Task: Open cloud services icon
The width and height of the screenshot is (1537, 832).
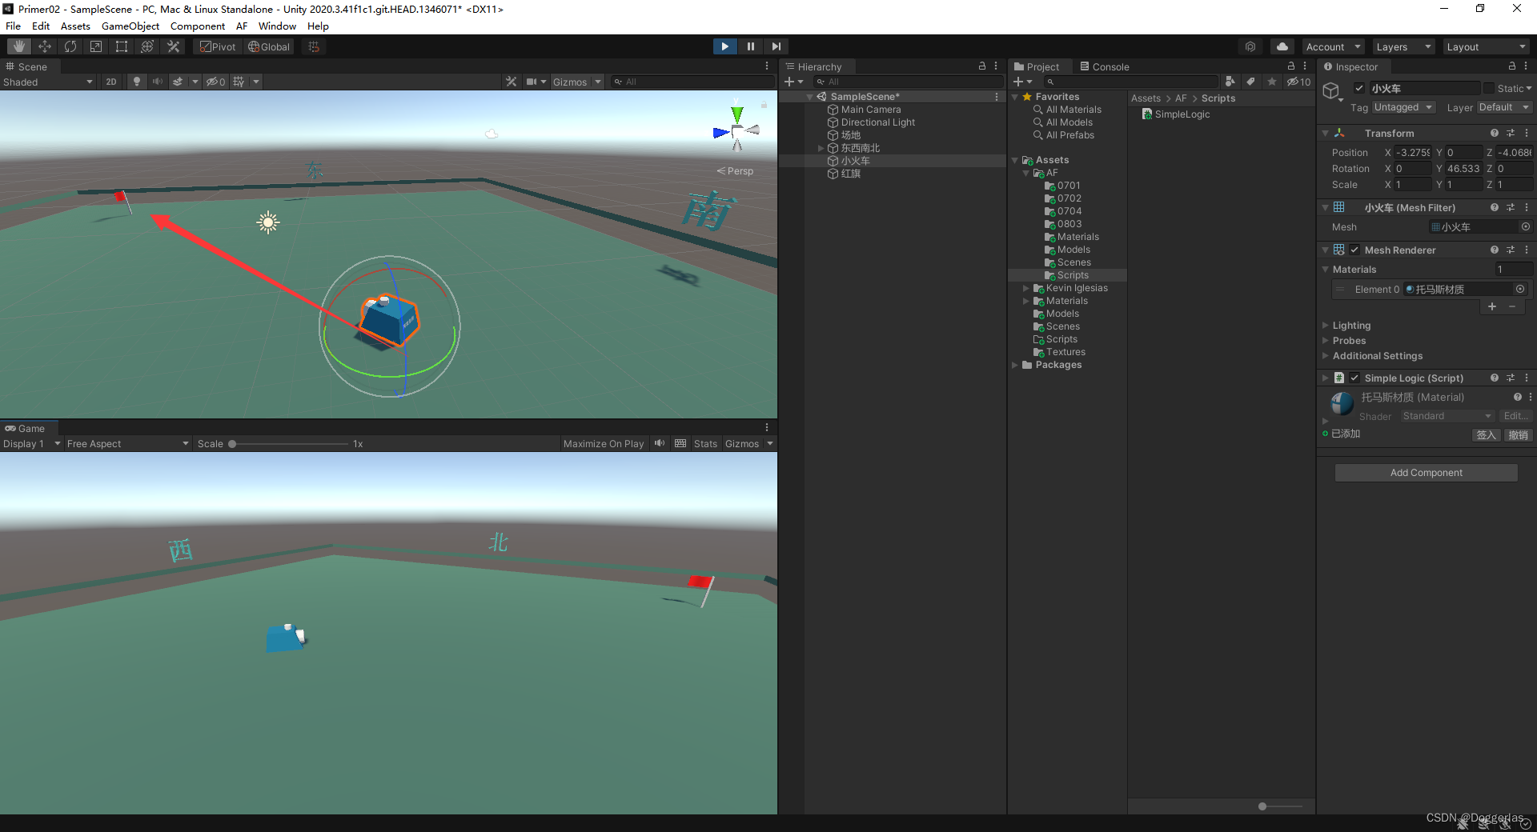Action: [x=1282, y=46]
